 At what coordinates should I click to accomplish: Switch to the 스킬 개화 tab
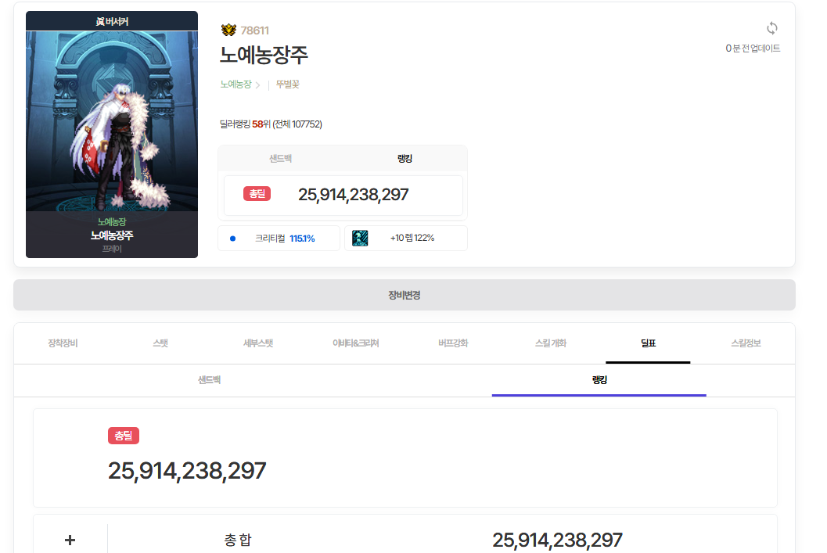[x=550, y=343]
